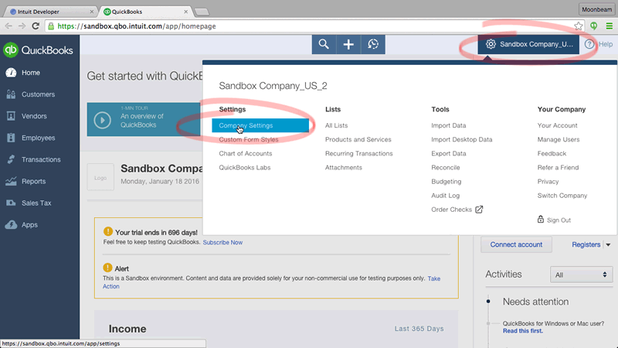The image size is (618, 348).
Task: Click the browser back arrow
Action: tap(8, 26)
